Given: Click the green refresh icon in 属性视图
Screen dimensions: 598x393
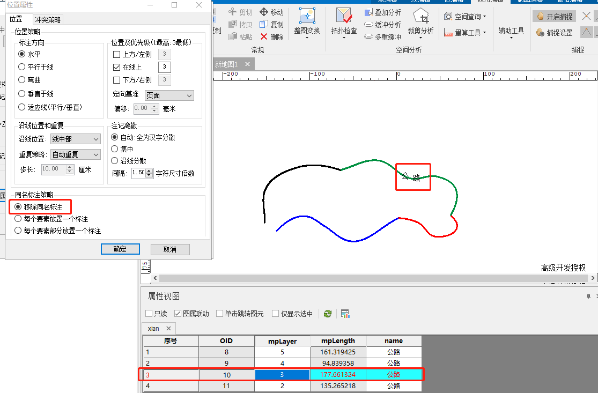Looking at the screenshot, I should [x=328, y=314].
